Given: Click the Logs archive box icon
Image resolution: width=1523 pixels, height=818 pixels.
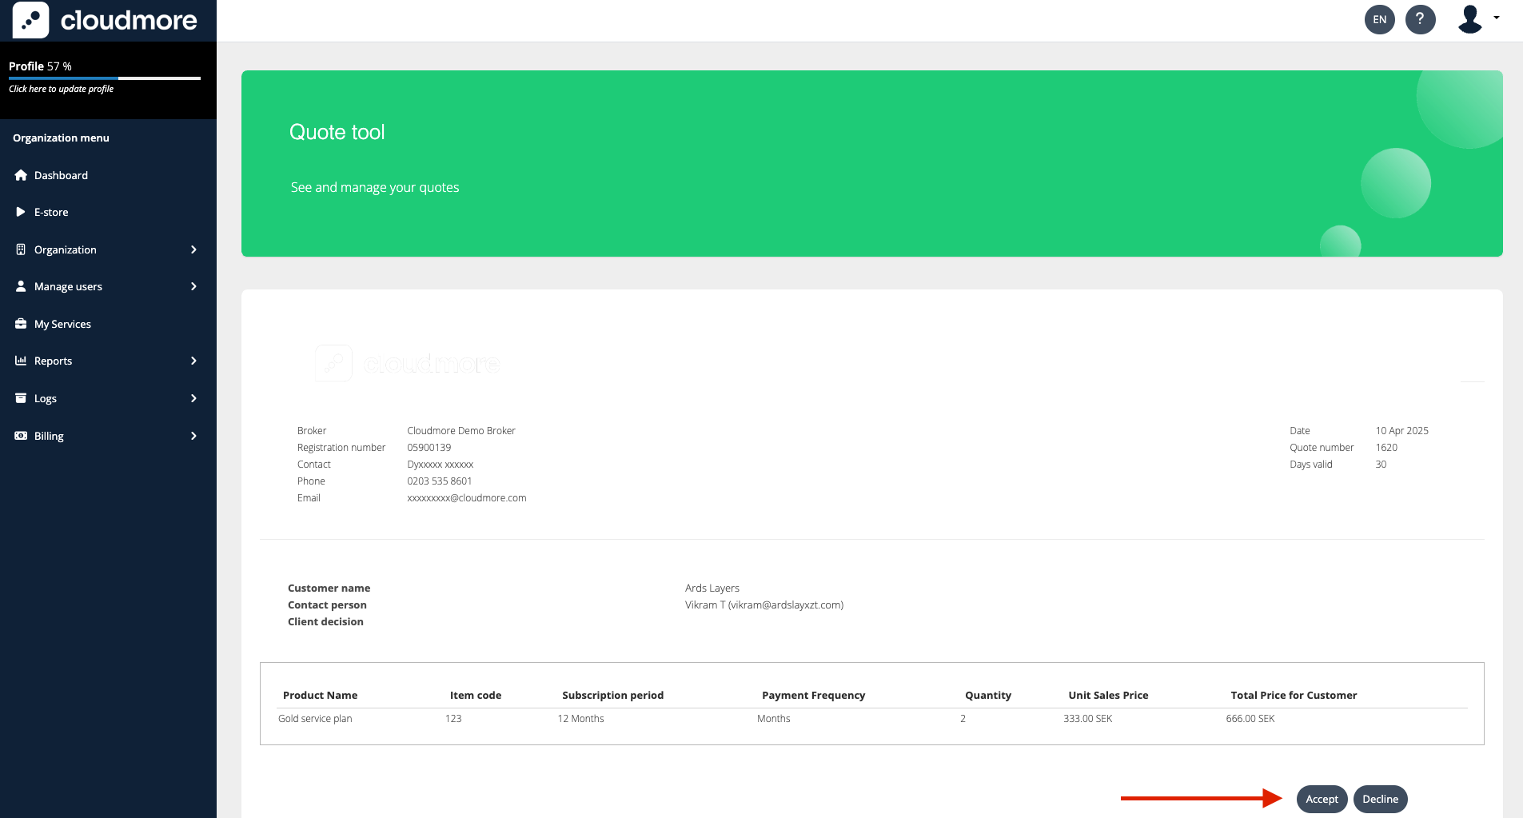Looking at the screenshot, I should (21, 398).
